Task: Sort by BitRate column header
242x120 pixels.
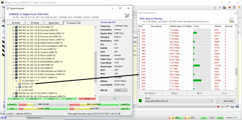Action: [181, 26]
